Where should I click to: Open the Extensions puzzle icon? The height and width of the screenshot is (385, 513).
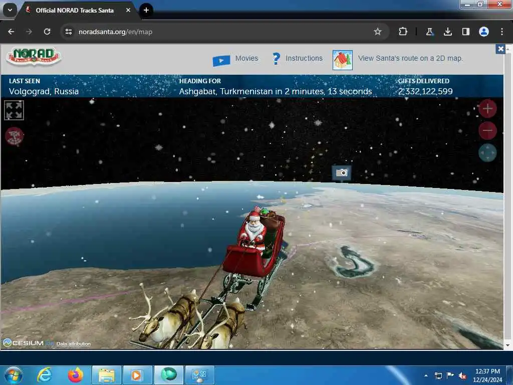pos(403,32)
